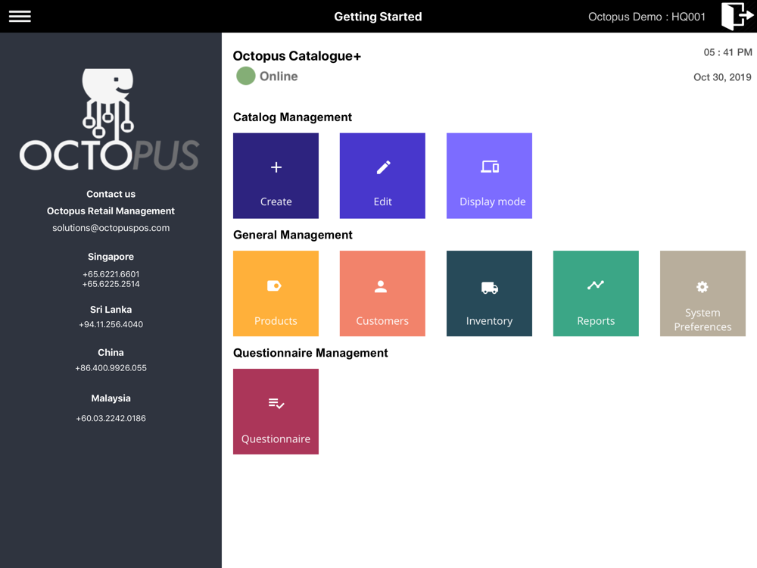
Task: Open the Questionnaire tile
Action: (x=276, y=411)
